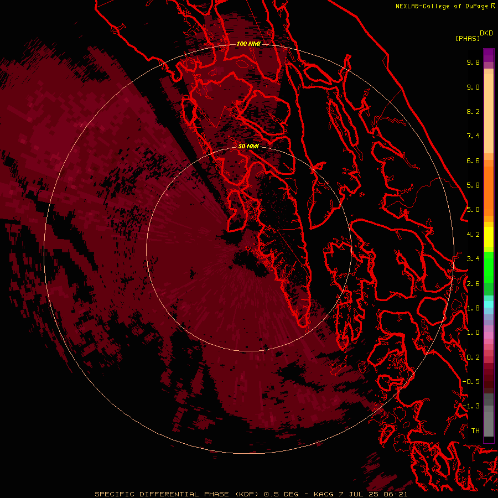Image resolution: width=498 pixels, height=498 pixels.
Task: Click the 5.0 value on the legend
Action: [x=473, y=210]
